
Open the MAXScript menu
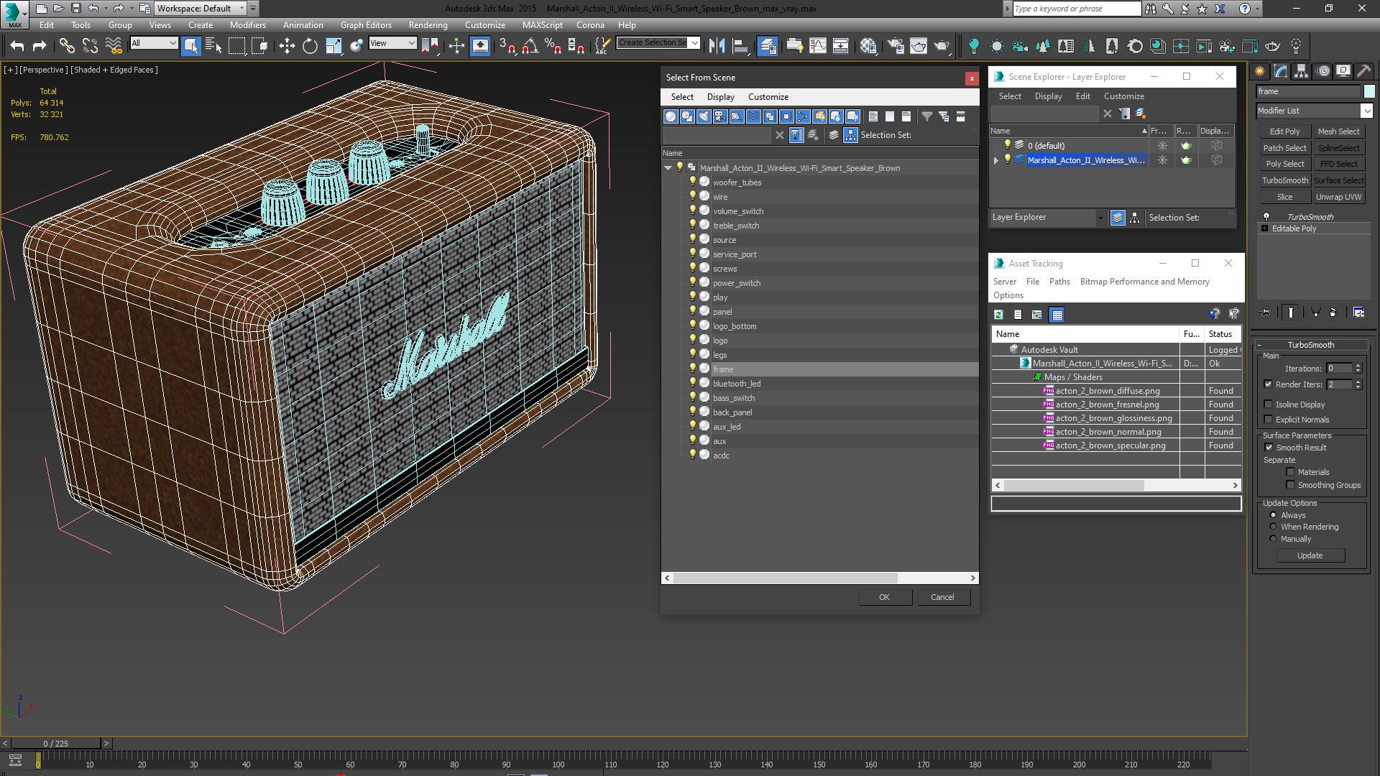543,25
